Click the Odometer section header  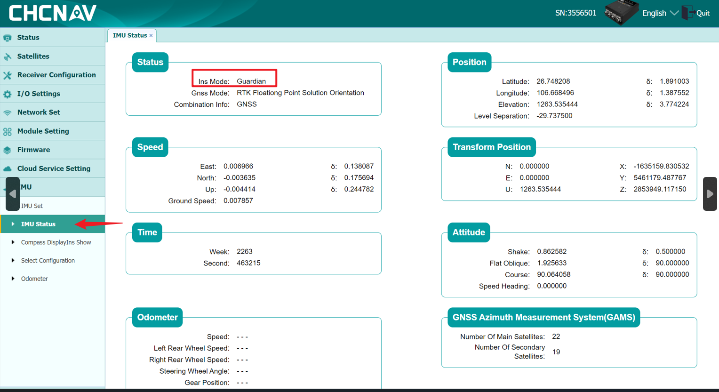(157, 317)
